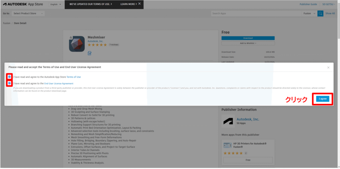Open the End User License Agreement link
340x169 pixels.
click(x=59, y=83)
